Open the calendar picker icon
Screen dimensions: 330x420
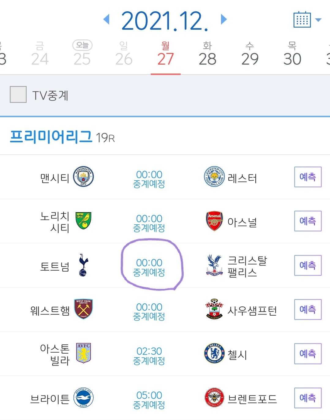(x=302, y=20)
